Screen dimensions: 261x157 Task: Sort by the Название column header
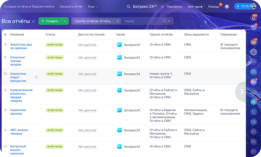tap(17, 34)
